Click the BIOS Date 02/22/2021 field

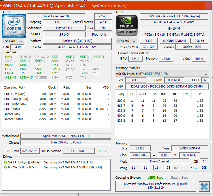[30, 151]
